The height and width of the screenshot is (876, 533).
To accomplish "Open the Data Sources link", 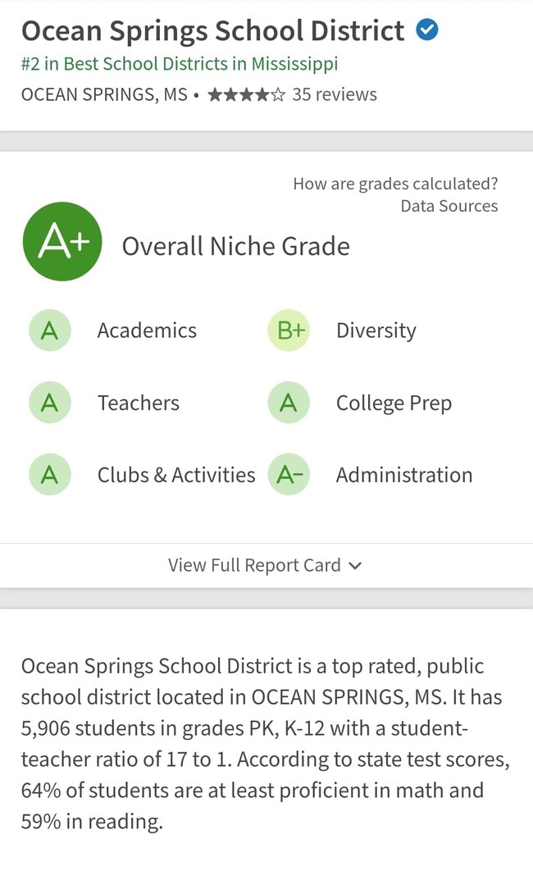I will pyautogui.click(x=449, y=206).
